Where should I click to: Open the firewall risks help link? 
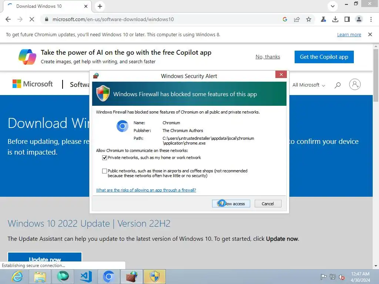click(146, 190)
